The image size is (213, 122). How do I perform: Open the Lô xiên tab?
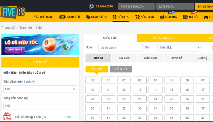(124, 58)
